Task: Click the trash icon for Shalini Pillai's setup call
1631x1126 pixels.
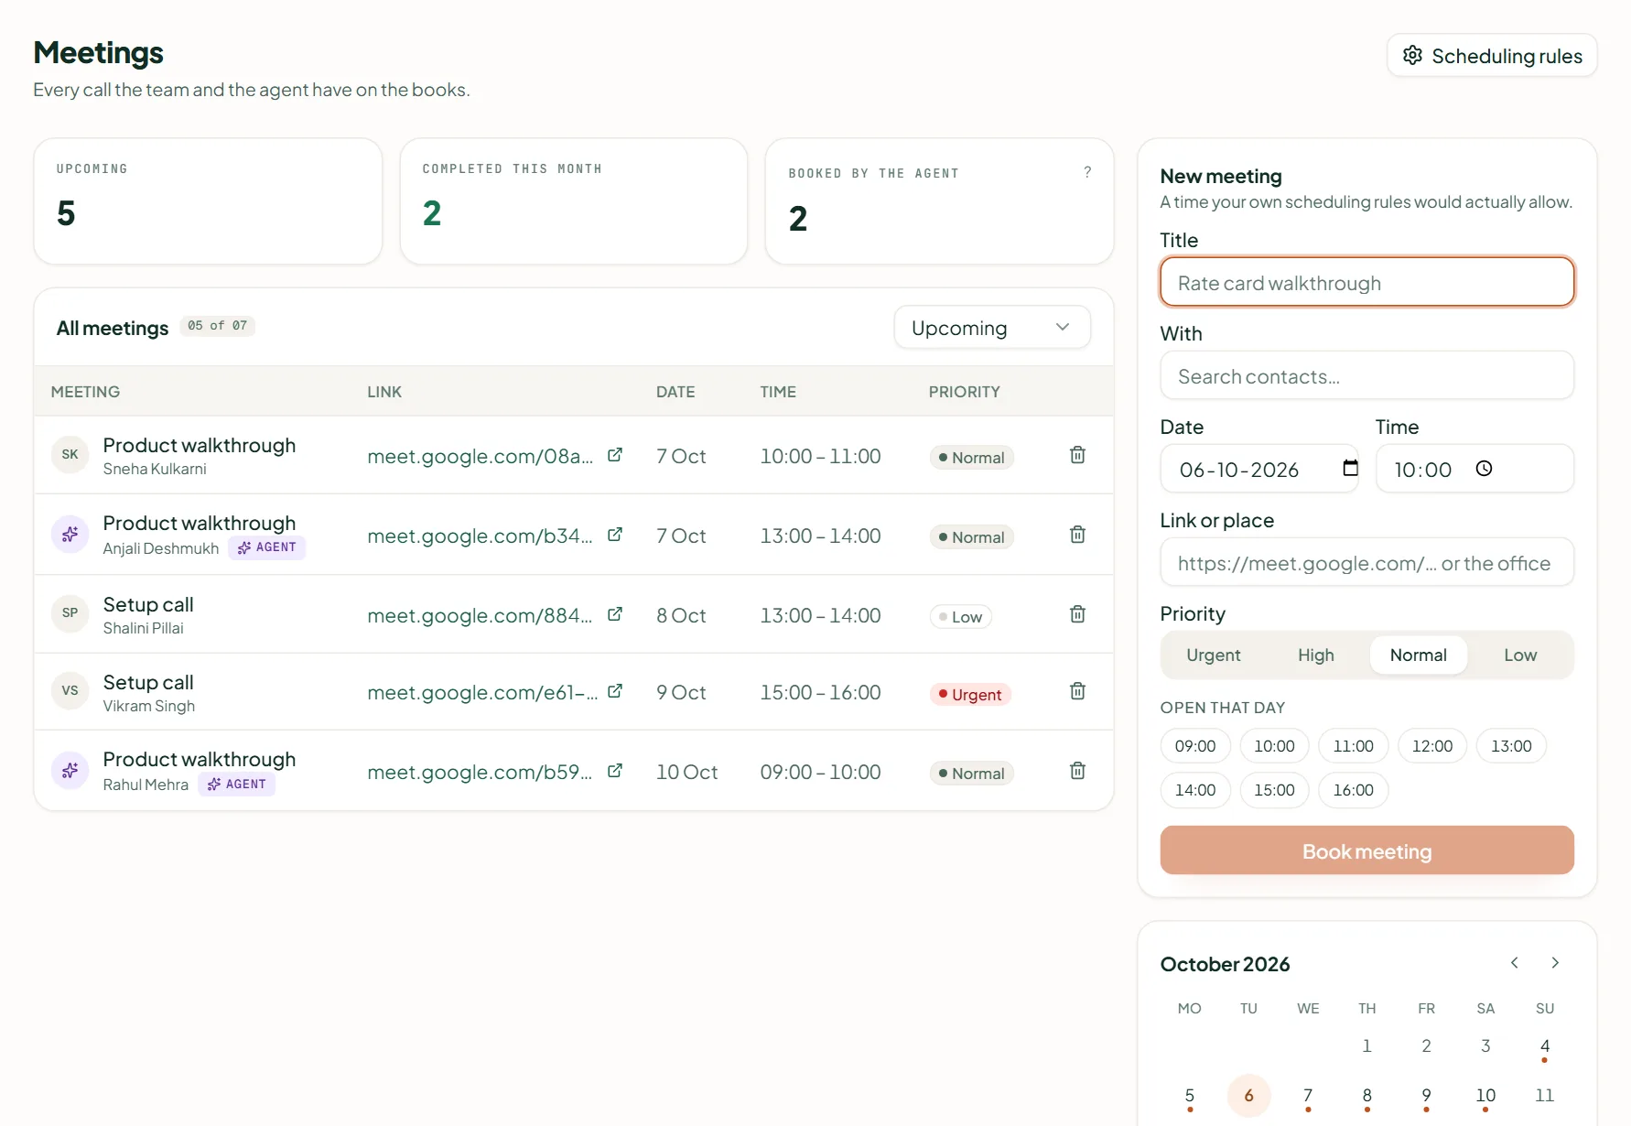Action: pyautogui.click(x=1077, y=614)
